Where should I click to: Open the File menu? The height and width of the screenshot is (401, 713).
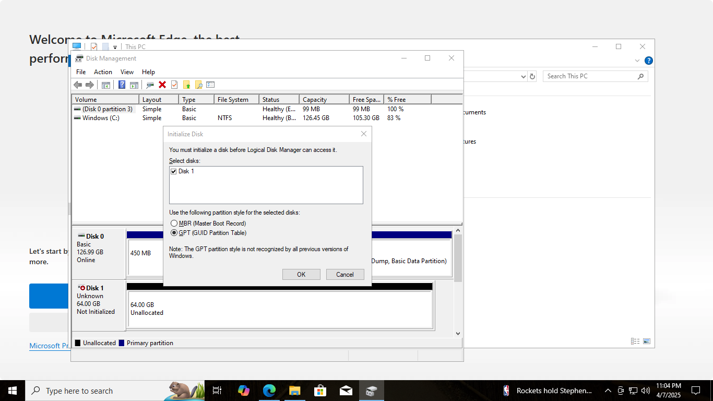click(x=81, y=72)
